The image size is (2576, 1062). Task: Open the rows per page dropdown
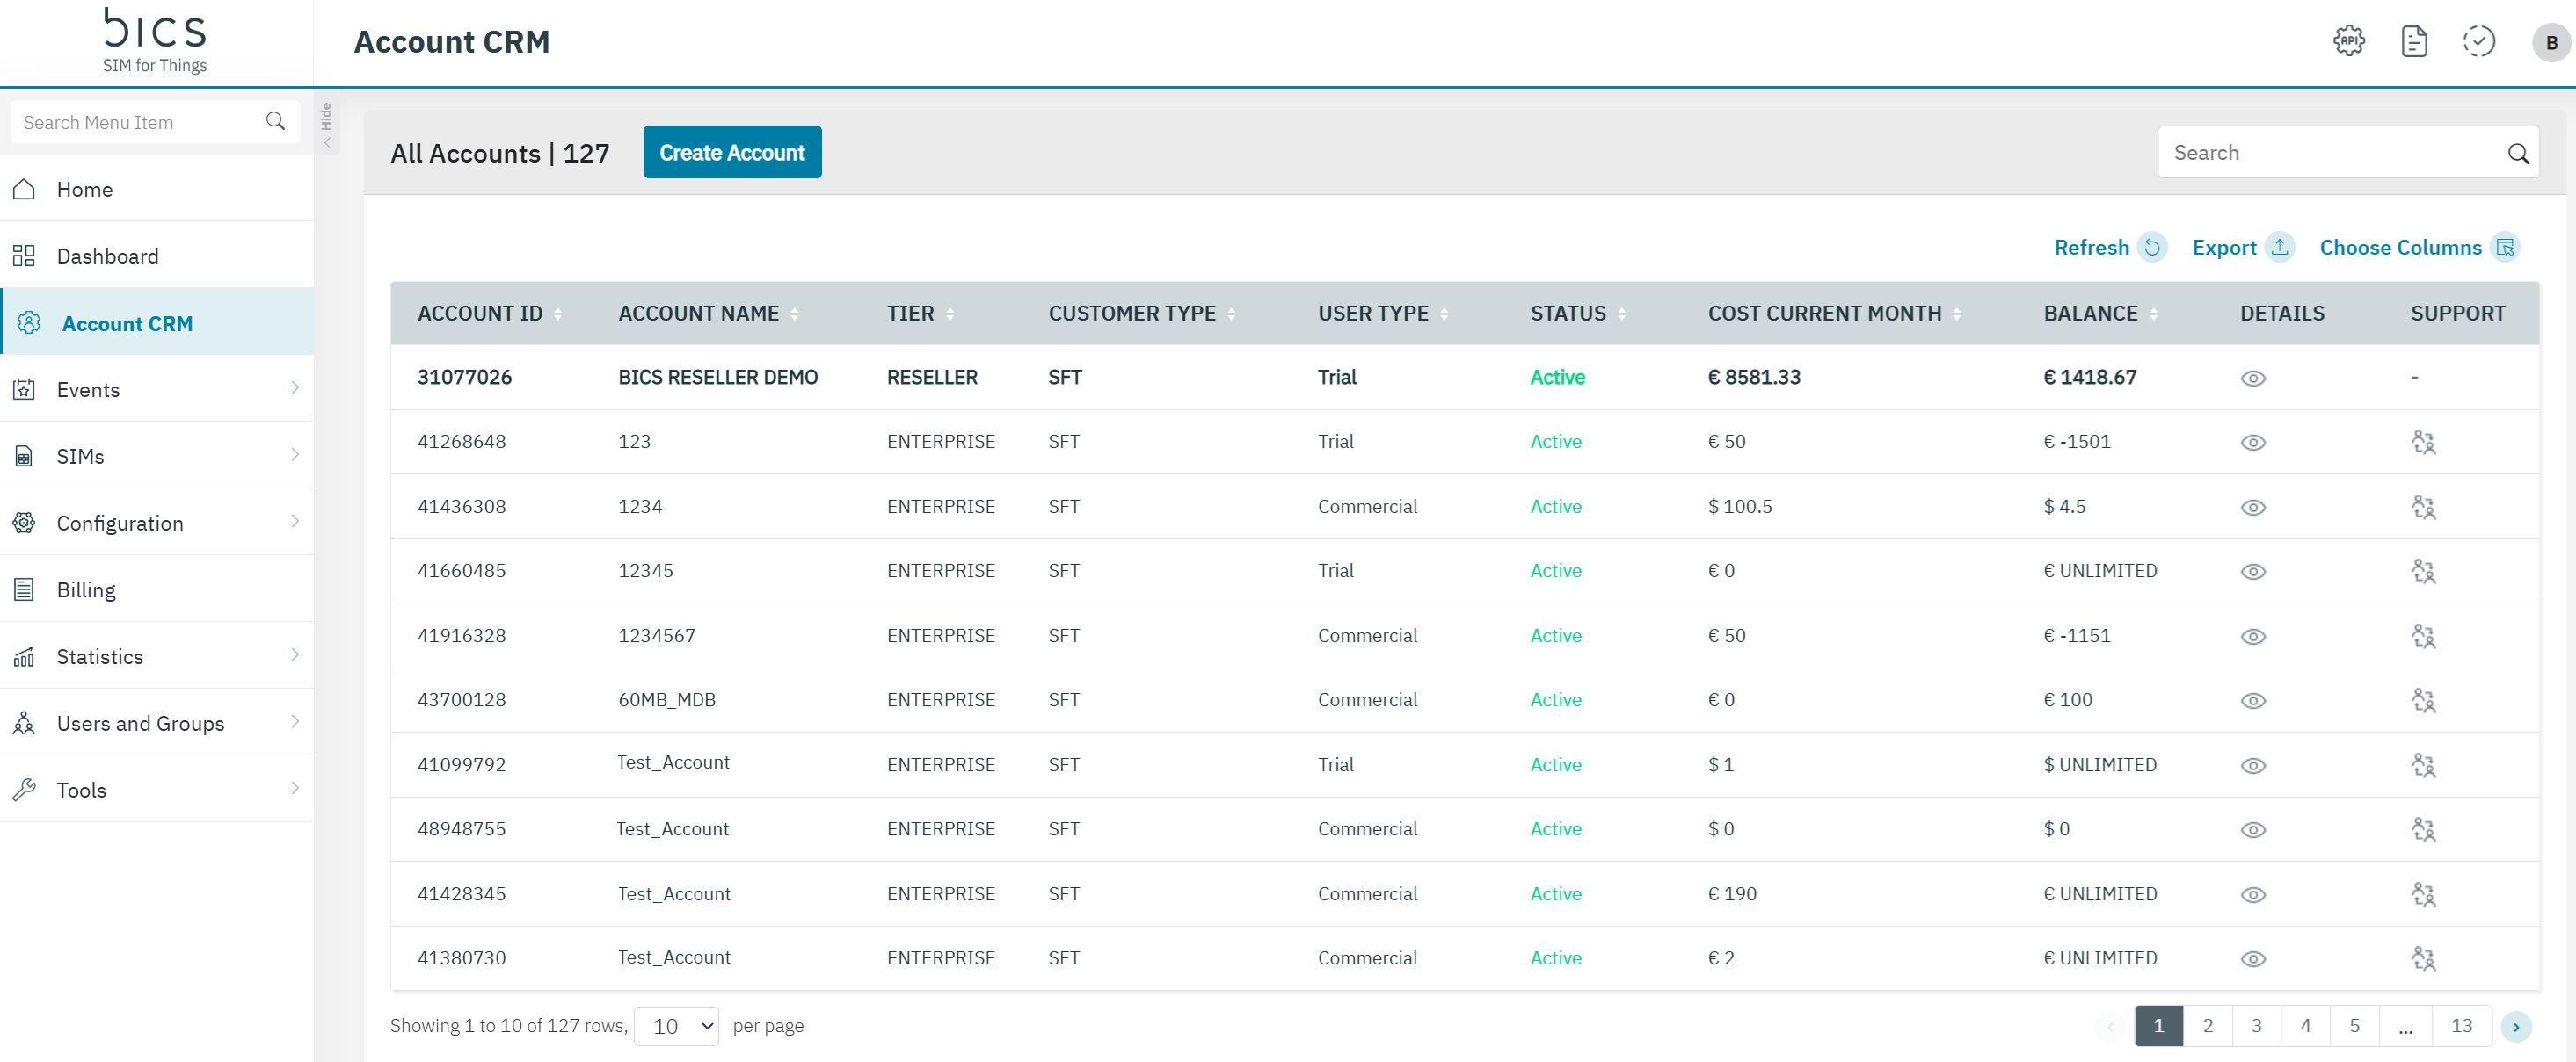coord(676,1026)
